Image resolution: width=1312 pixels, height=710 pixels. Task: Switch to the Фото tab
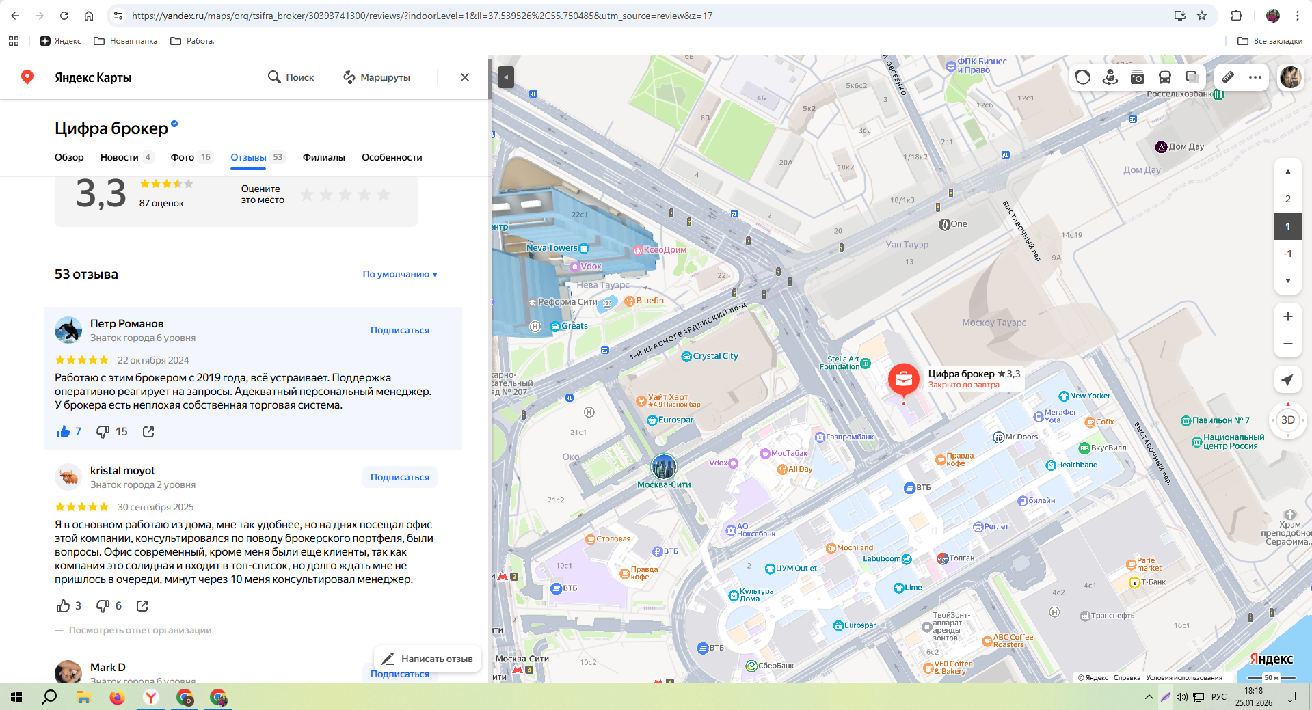[x=183, y=157]
